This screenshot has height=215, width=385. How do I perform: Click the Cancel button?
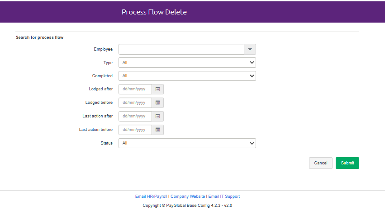320,163
